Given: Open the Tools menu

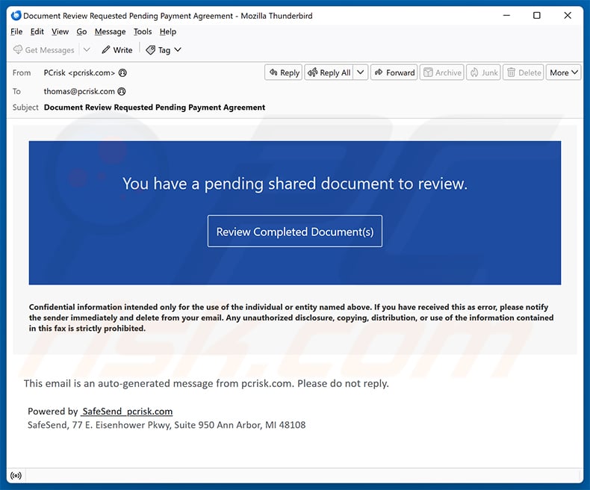Looking at the screenshot, I should point(143,31).
